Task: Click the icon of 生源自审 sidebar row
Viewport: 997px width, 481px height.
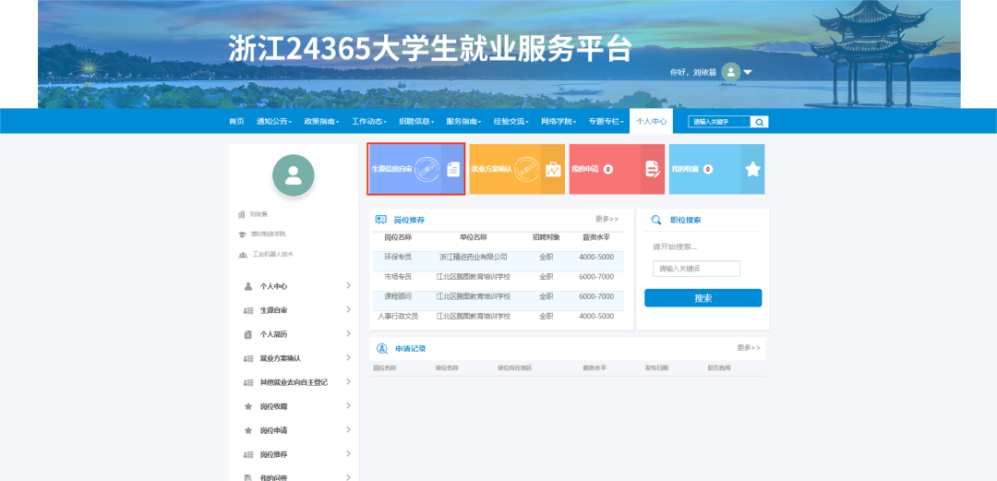Action: [248, 310]
